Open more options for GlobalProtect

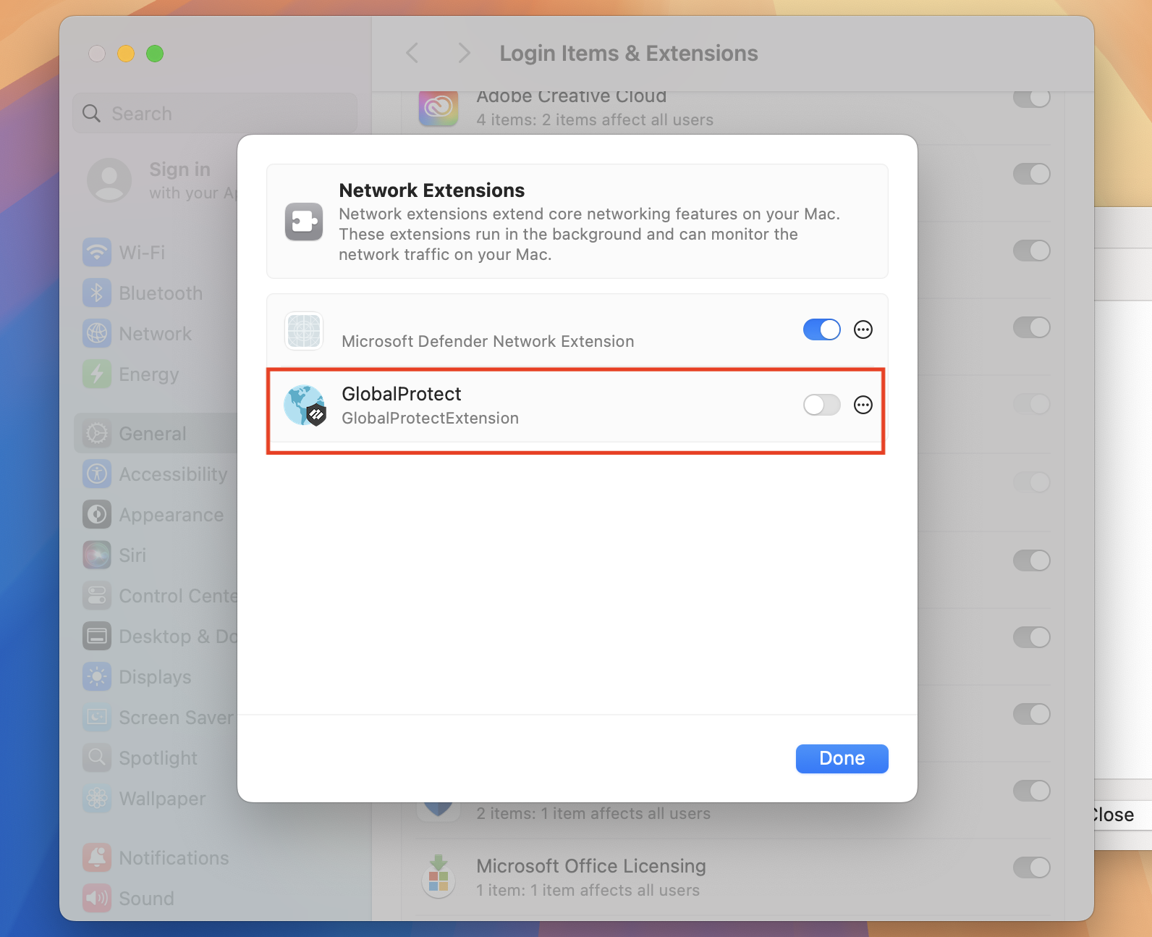click(x=863, y=405)
